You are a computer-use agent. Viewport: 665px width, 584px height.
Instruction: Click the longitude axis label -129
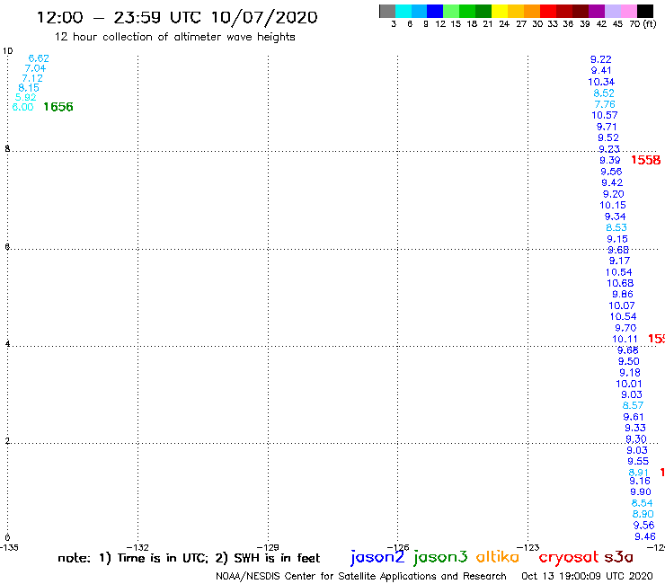click(268, 547)
